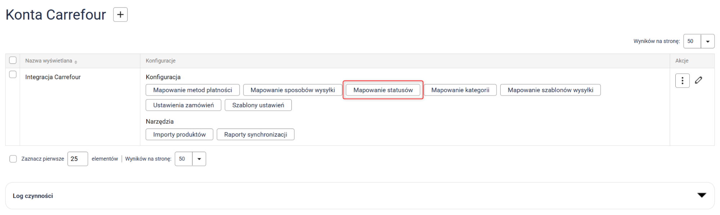Open Mapowanie kategorii
Viewport: 720px width, 215px height.
[x=460, y=90]
